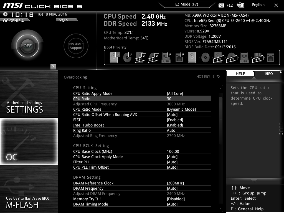Toggle EIST Enabled setting
The width and height of the screenshot is (284, 213).
142,120
